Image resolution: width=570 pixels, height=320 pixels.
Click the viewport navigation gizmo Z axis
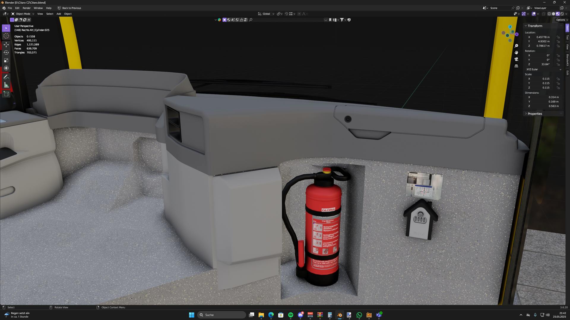(510, 27)
